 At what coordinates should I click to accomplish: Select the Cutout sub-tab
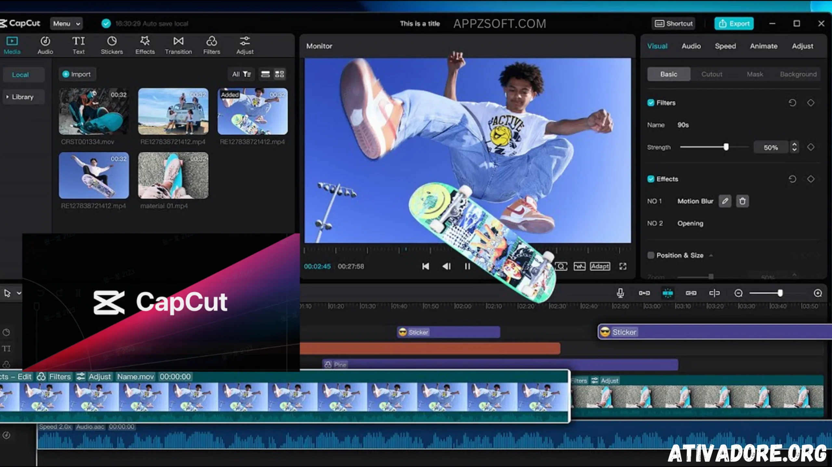tap(712, 74)
